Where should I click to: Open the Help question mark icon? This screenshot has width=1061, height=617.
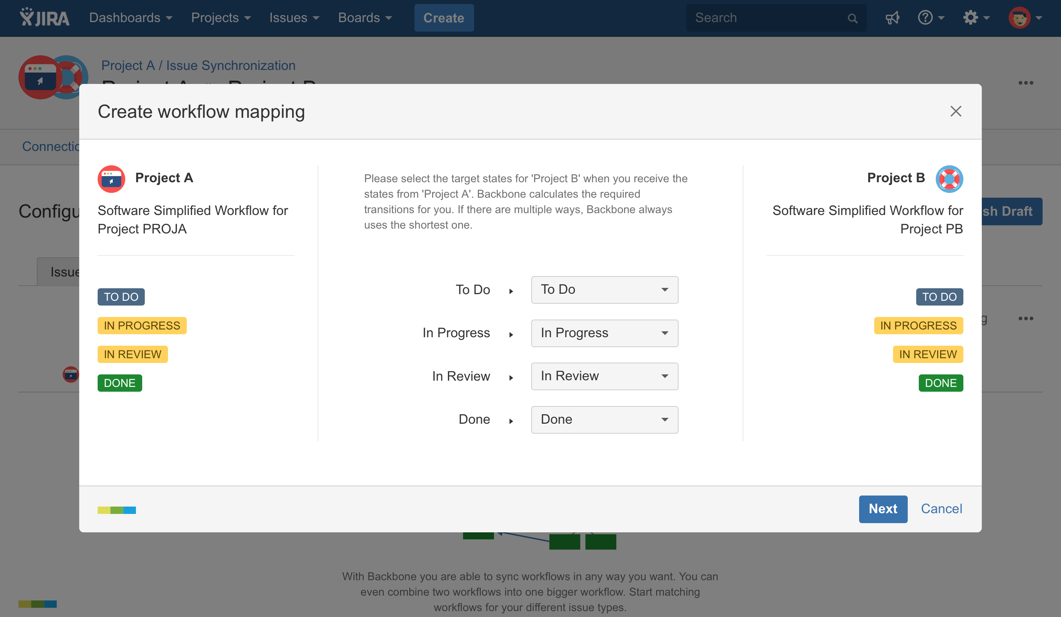[926, 18]
